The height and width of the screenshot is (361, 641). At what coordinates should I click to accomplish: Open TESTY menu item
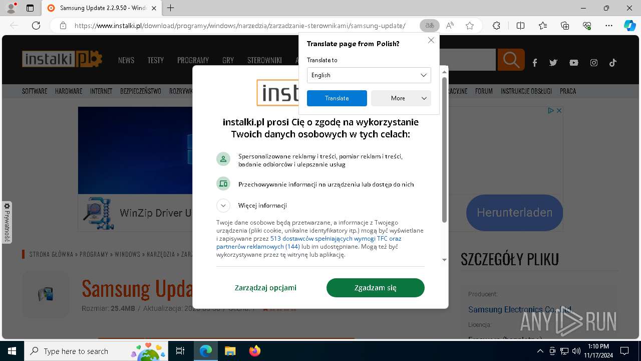tap(156, 60)
